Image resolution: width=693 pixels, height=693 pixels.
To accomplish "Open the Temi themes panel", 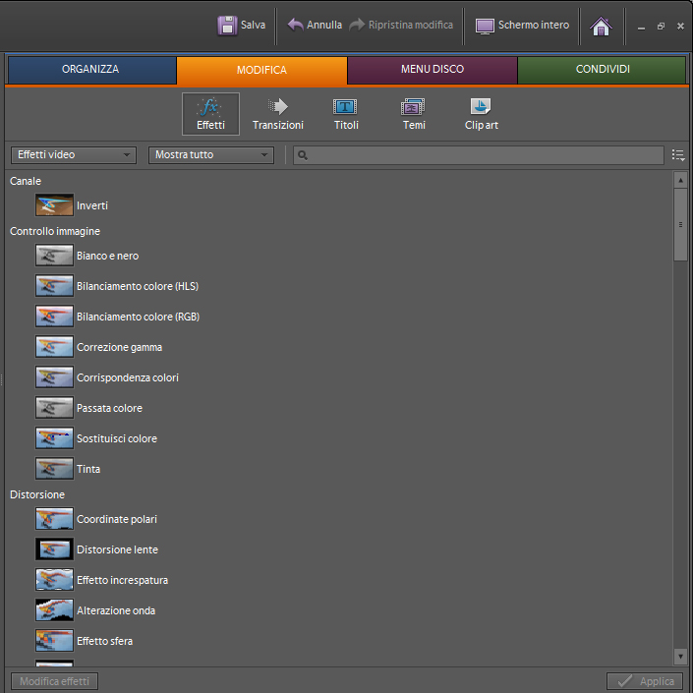I will (x=414, y=113).
